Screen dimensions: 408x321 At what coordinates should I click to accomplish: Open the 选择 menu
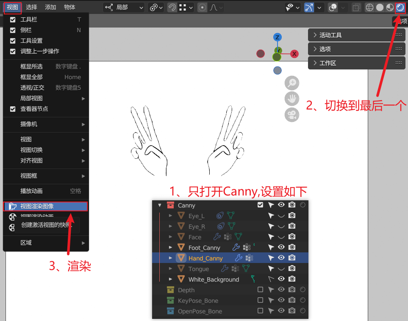31,7
